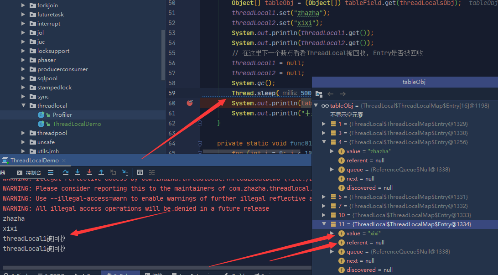Collapse entry 4 in tableObj tree

click(x=324, y=142)
